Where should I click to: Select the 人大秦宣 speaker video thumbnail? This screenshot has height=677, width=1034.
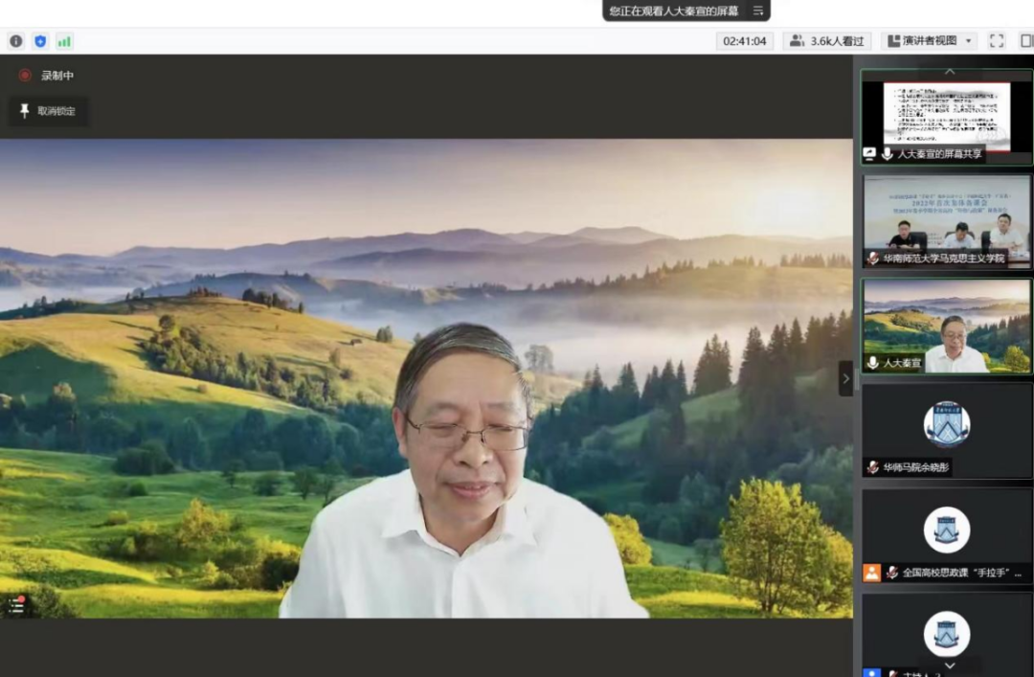point(946,326)
